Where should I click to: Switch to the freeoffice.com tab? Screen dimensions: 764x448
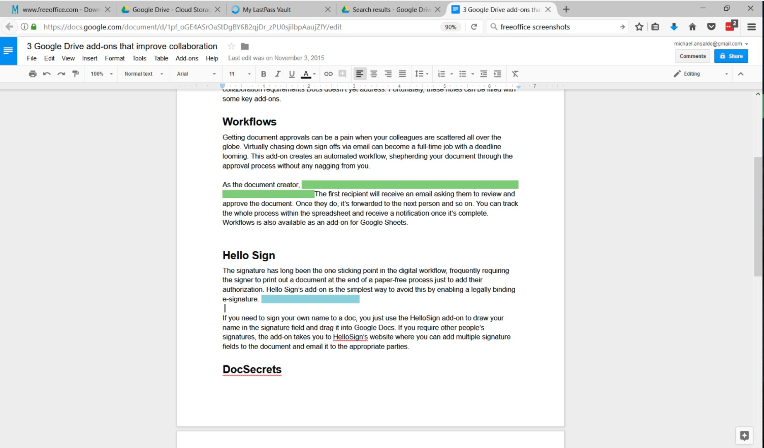click(60, 10)
